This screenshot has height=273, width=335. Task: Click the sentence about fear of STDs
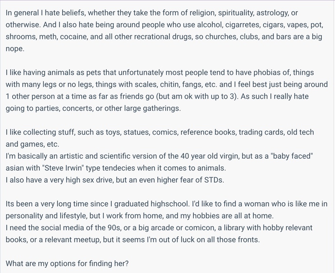click(115, 180)
